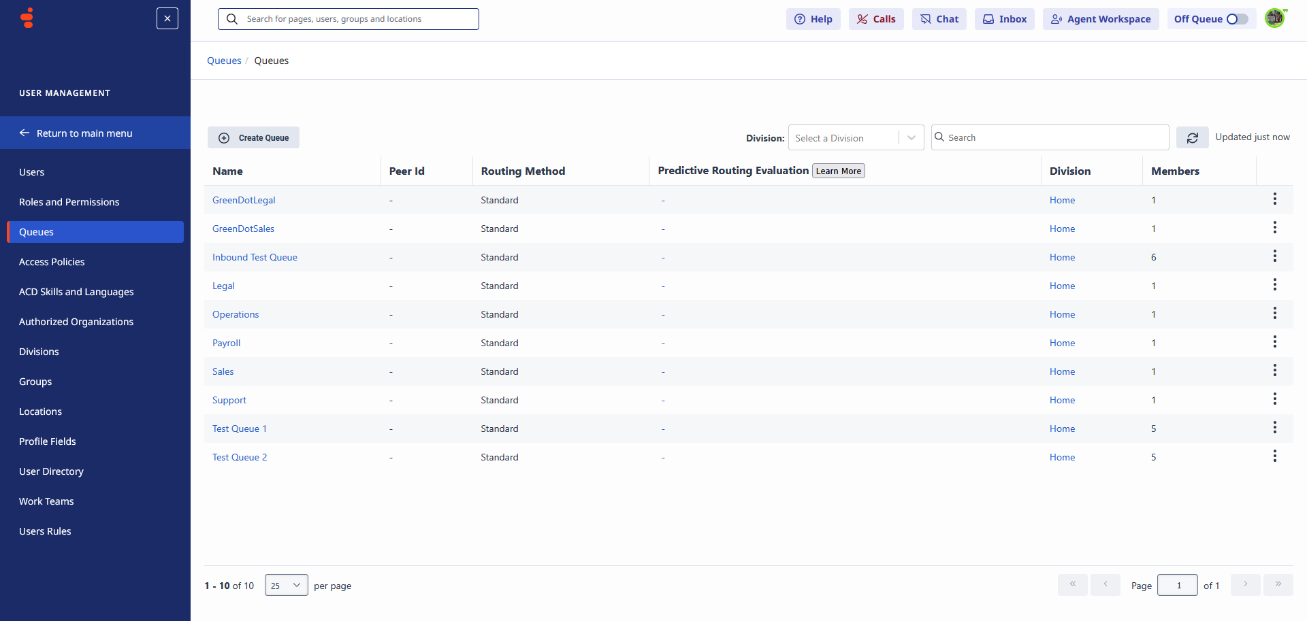The image size is (1307, 621).
Task: Open the items per page dropdown
Action: click(286, 584)
